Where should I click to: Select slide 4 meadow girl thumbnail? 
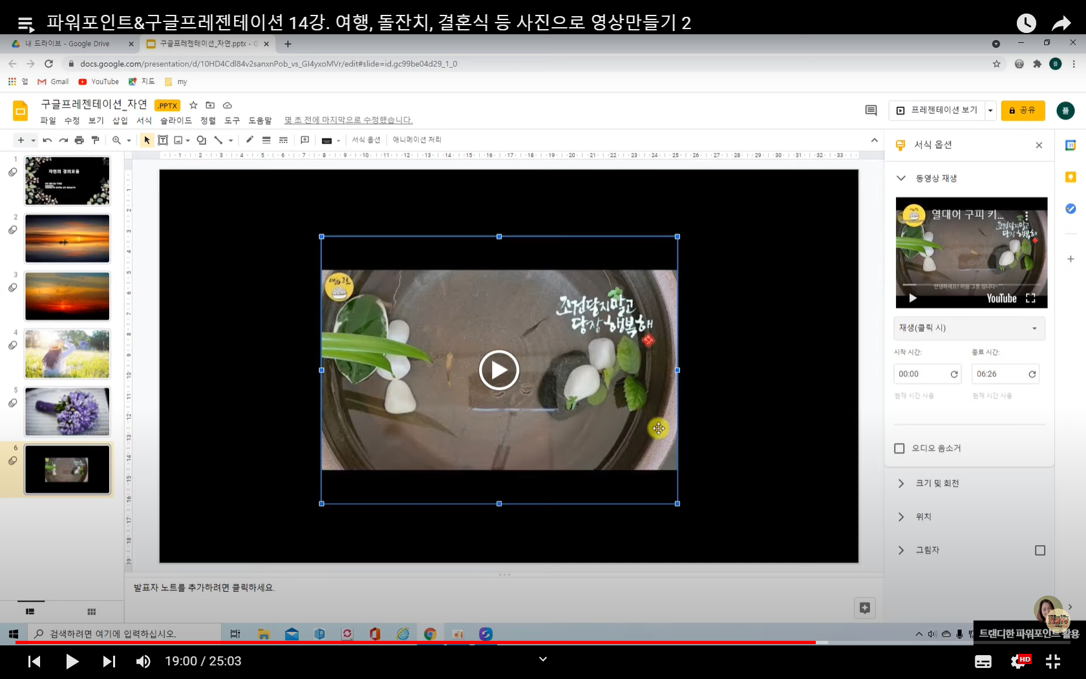click(67, 354)
